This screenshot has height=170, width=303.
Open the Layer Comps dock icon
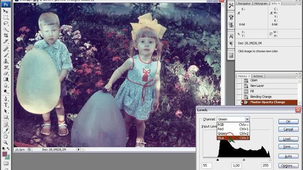(x=231, y=56)
